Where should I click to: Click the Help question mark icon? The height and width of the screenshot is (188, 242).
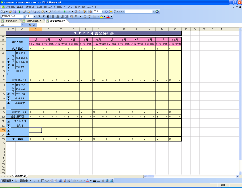tap(106, 12)
